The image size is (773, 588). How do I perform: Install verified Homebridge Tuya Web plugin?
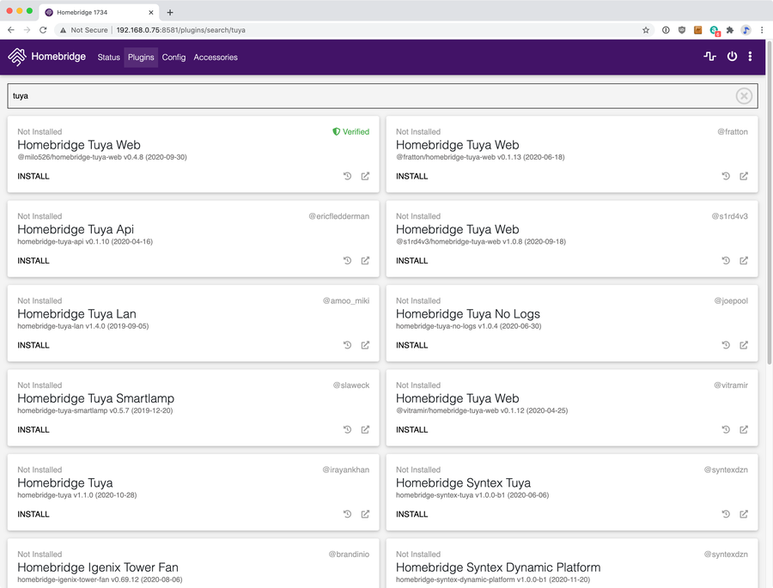tap(33, 176)
